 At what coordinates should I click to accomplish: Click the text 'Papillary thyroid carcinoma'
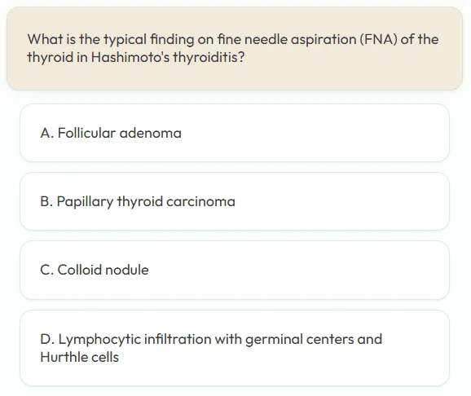[146, 201]
